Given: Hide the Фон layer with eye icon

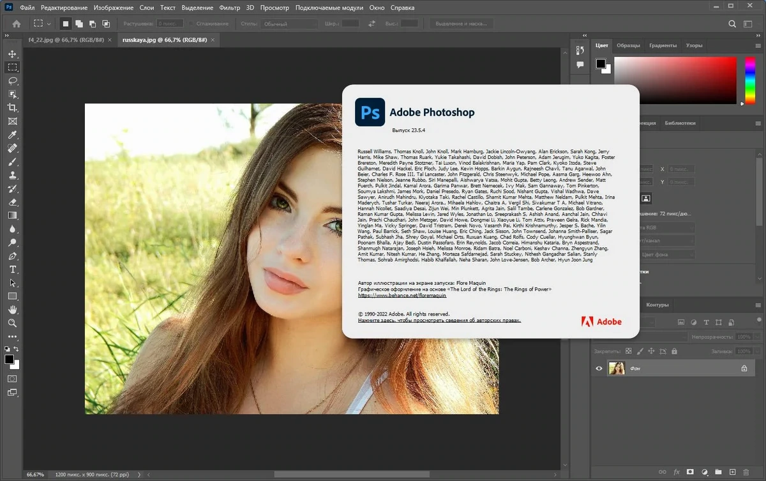Looking at the screenshot, I should click(599, 368).
